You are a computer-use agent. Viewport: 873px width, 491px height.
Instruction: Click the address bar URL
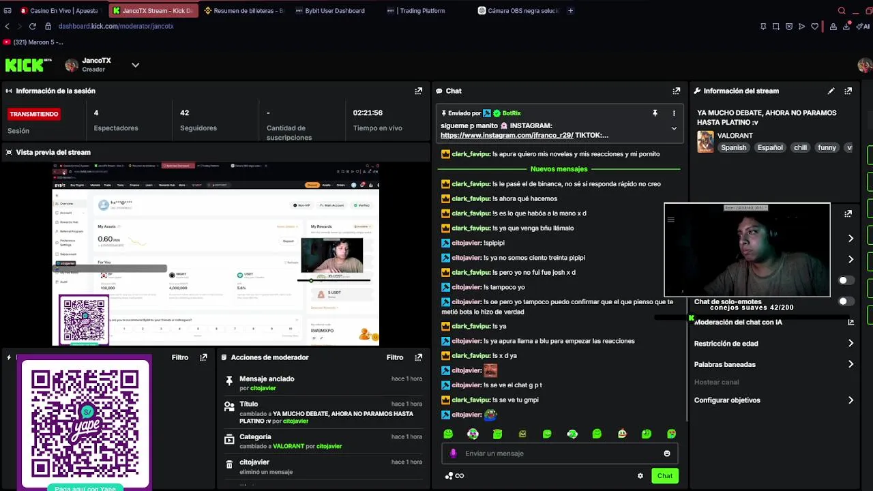pos(116,27)
